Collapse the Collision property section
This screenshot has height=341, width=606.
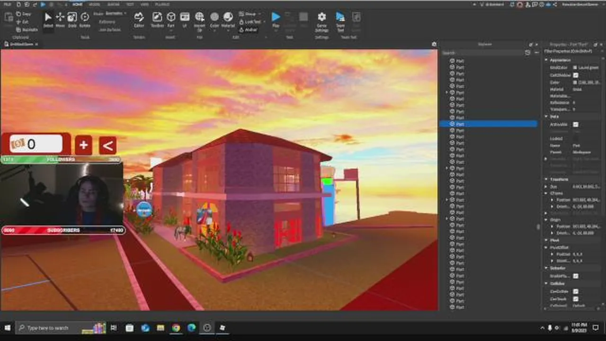pos(546,284)
